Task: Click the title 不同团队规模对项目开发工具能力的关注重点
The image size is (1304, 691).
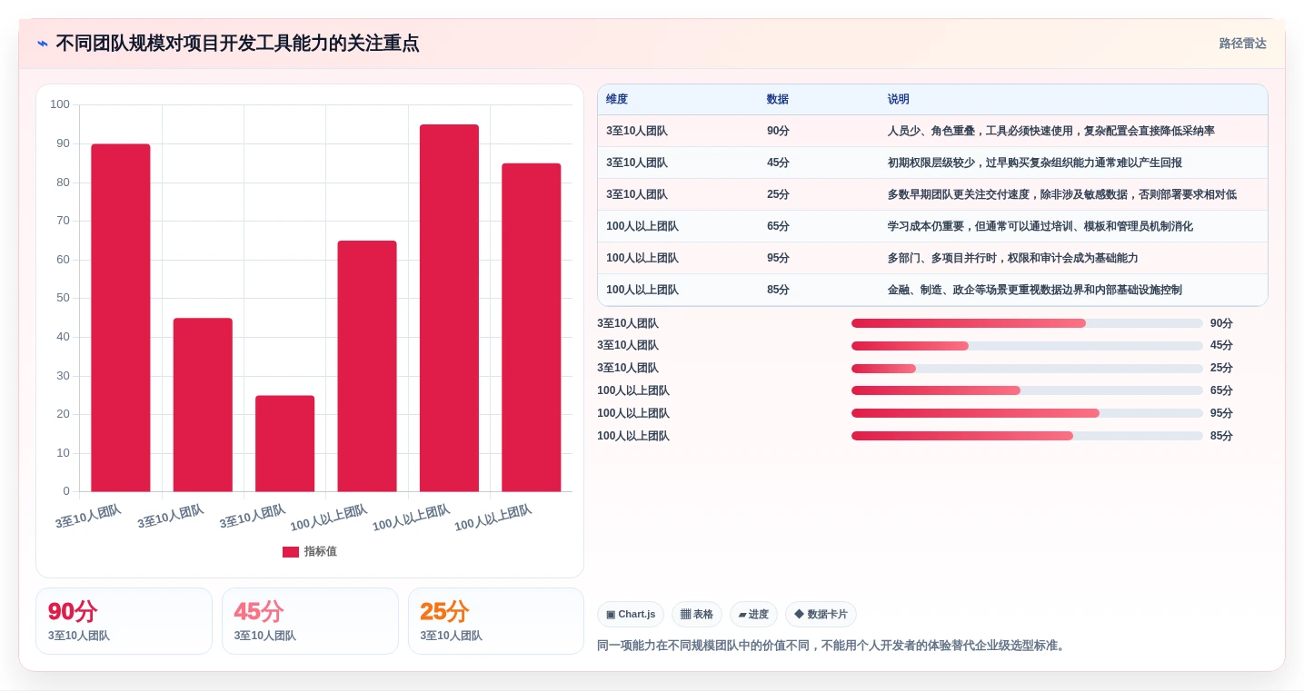Action: 237,44
